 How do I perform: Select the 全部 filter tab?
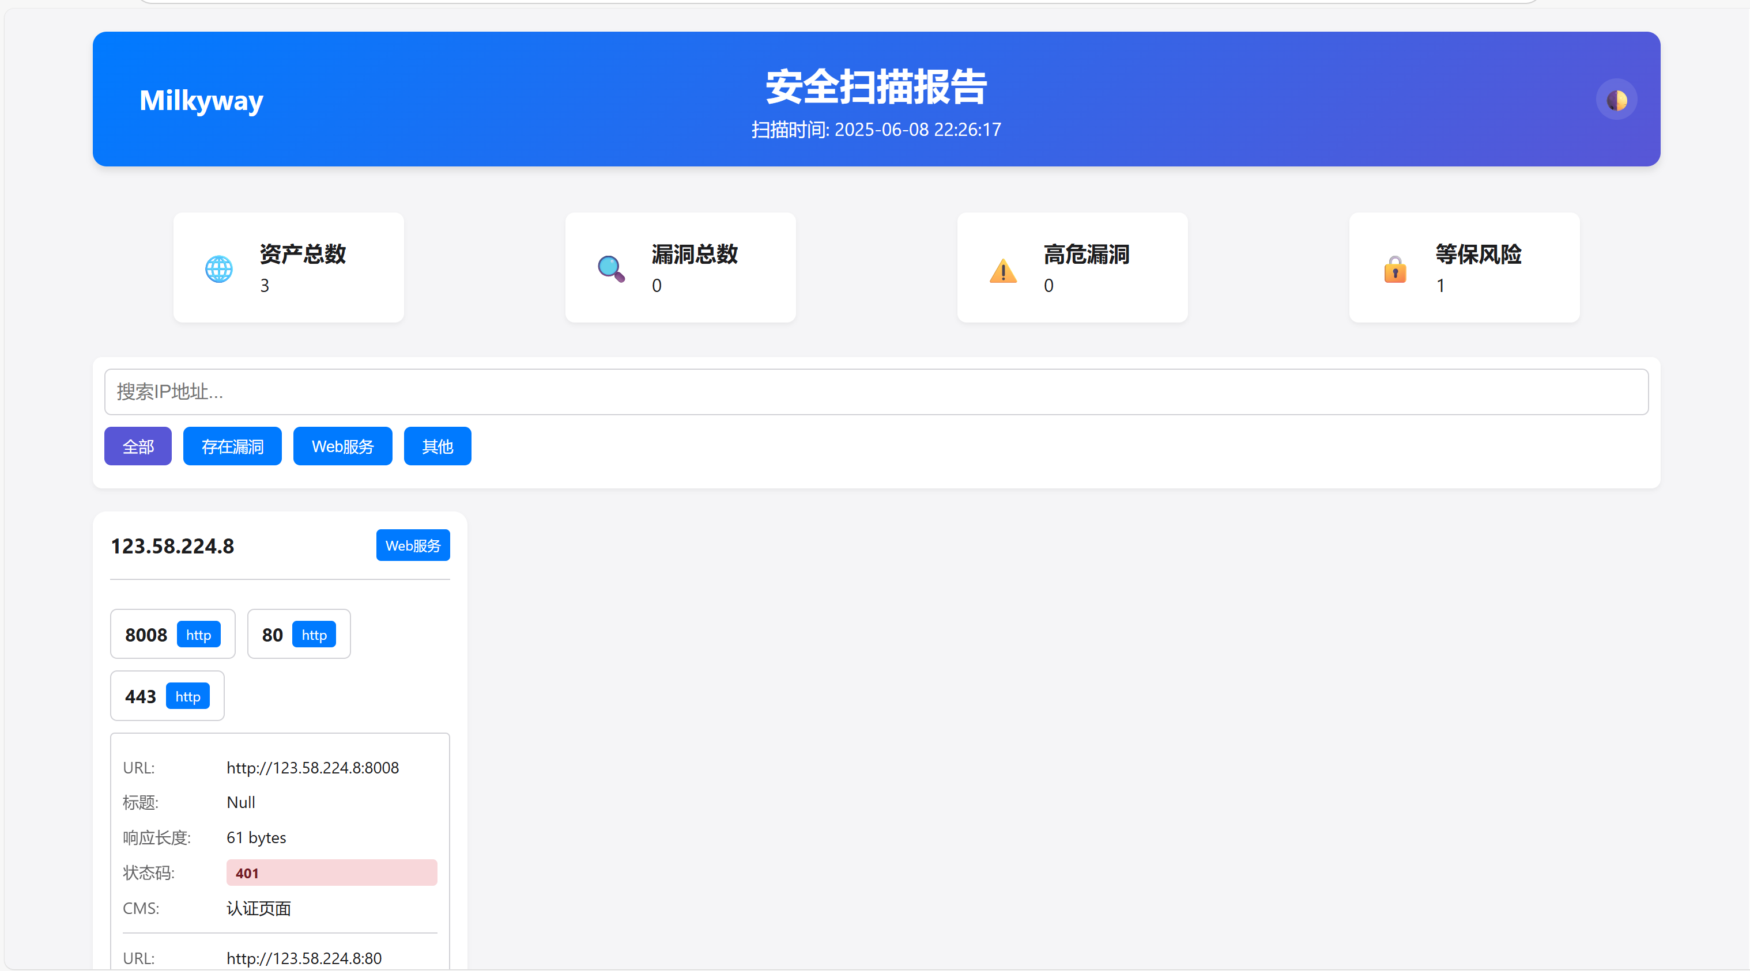point(138,446)
